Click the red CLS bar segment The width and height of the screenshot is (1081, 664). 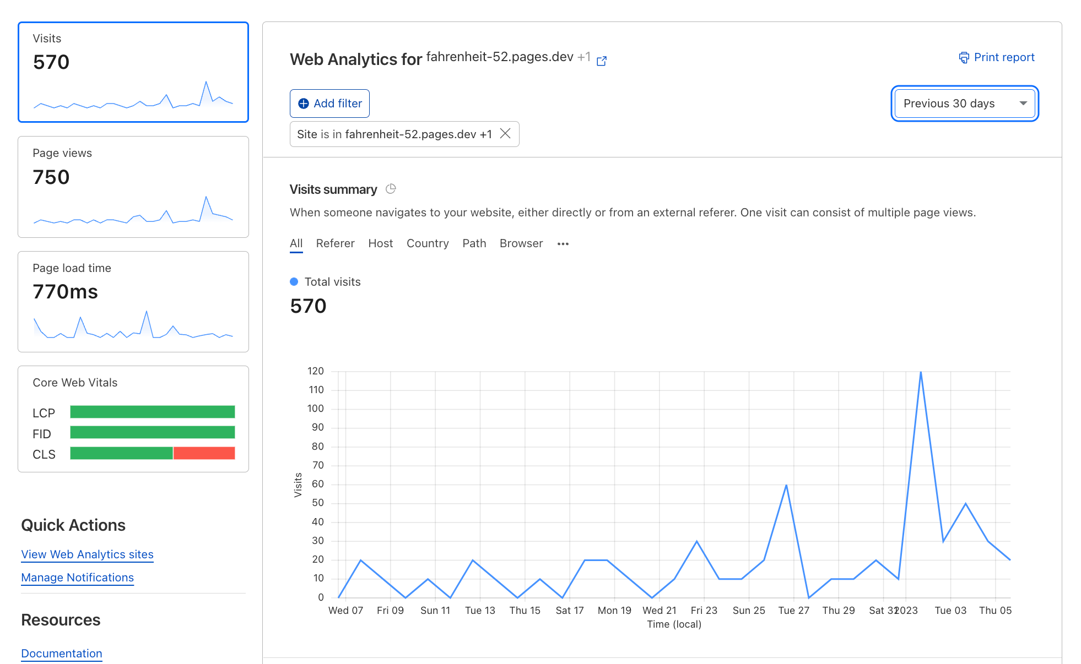[x=204, y=453]
